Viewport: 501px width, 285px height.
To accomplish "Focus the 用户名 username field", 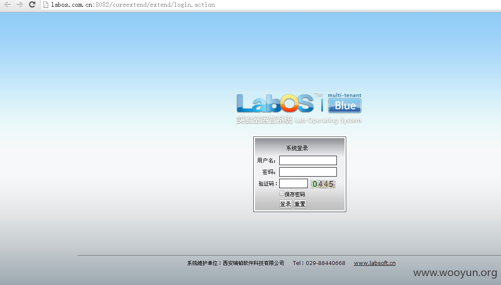I will [308, 160].
